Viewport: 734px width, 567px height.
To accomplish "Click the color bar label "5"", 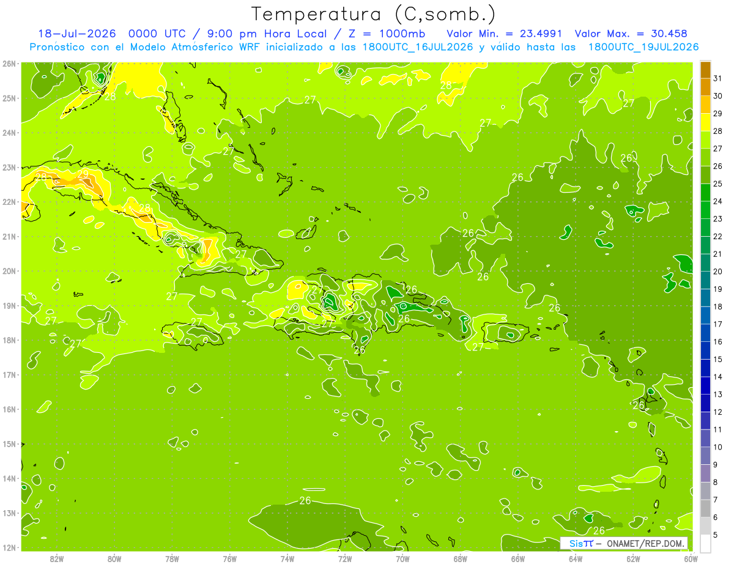I will [x=716, y=535].
